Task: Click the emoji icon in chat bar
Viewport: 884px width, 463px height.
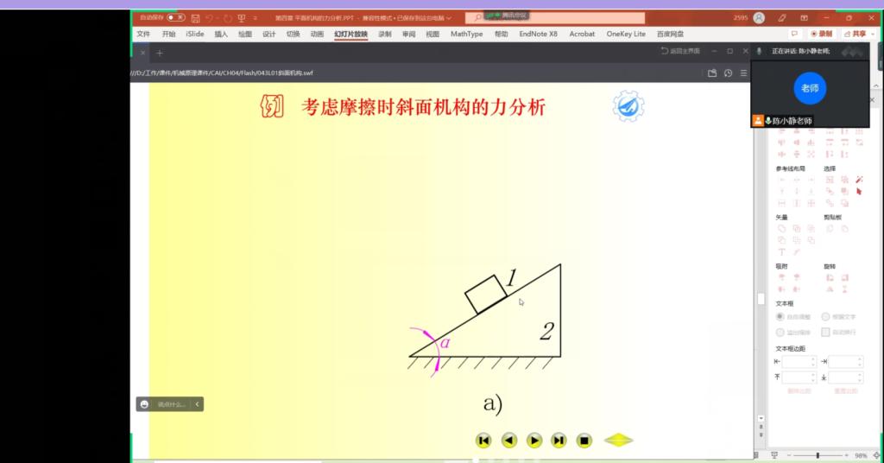Action: point(144,403)
